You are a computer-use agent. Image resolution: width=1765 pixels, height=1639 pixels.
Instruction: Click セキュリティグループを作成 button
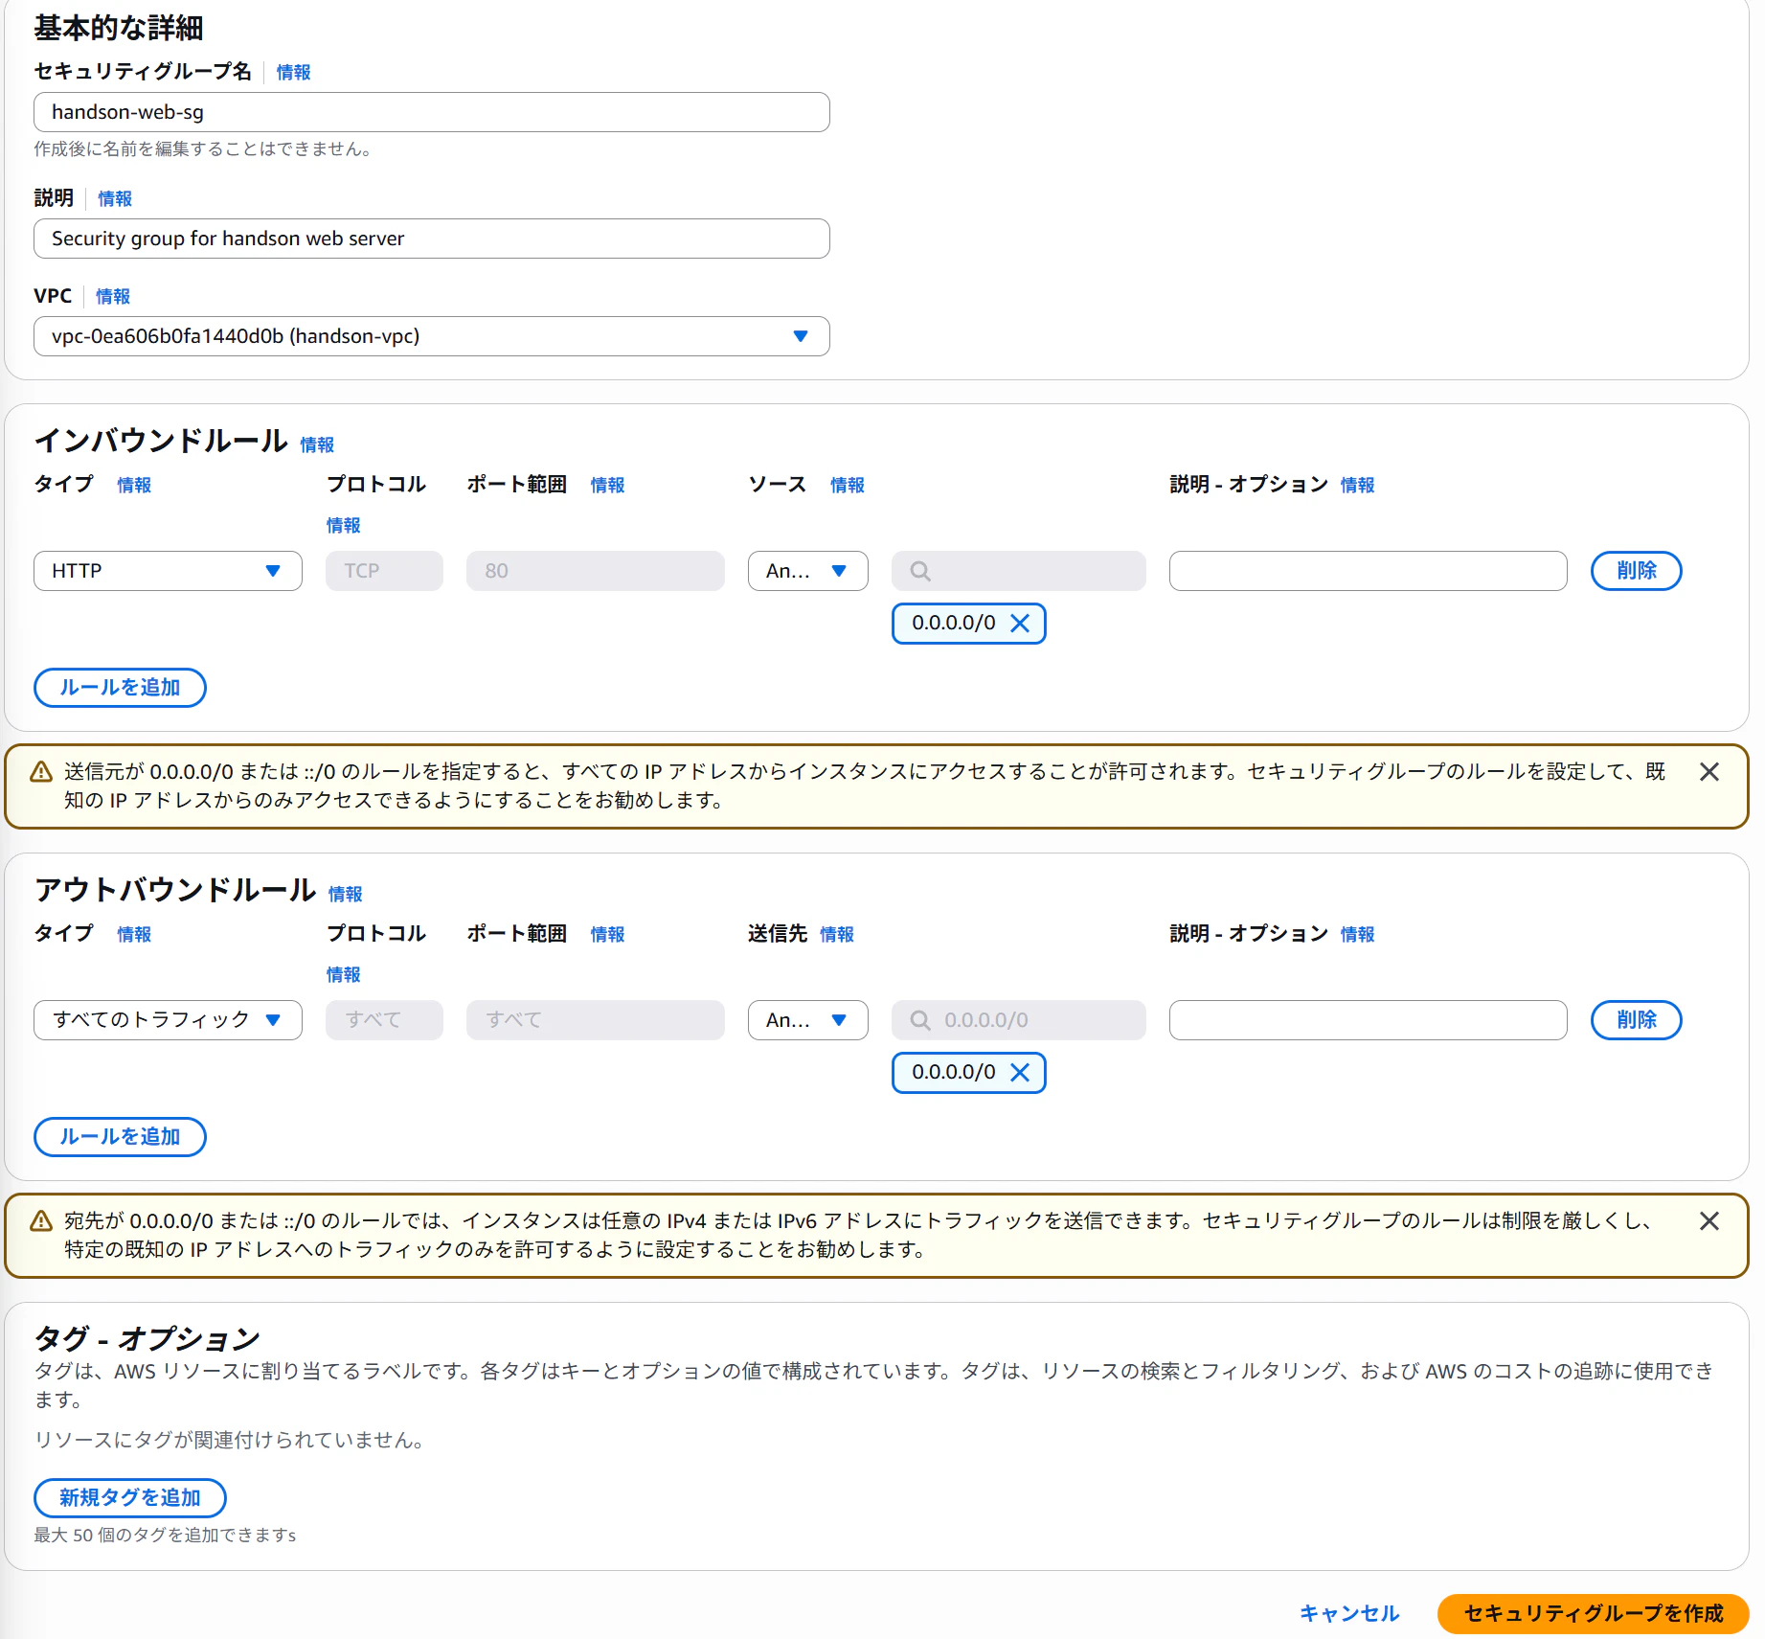coord(1594,1614)
